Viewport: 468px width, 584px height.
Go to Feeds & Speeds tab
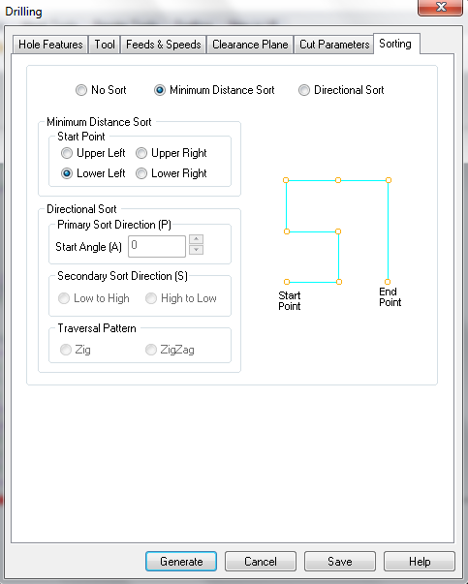click(163, 45)
